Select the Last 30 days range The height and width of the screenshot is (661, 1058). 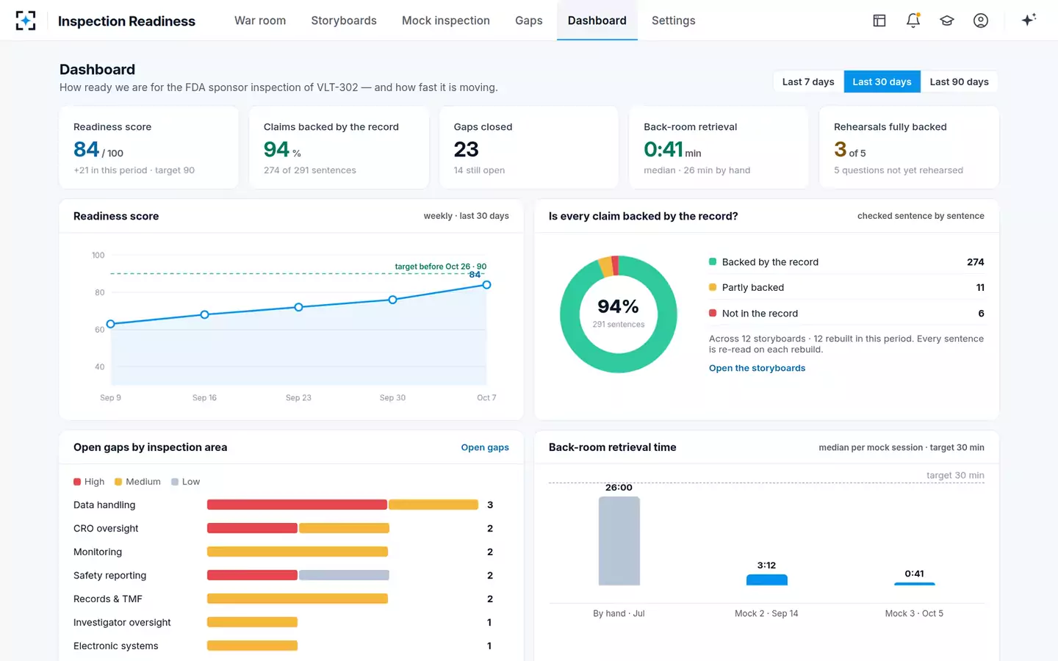(x=882, y=82)
